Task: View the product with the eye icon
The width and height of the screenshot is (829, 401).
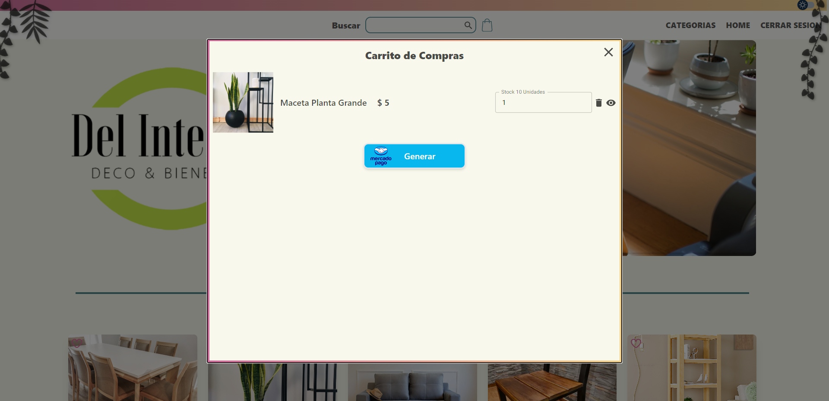Action: 611,103
